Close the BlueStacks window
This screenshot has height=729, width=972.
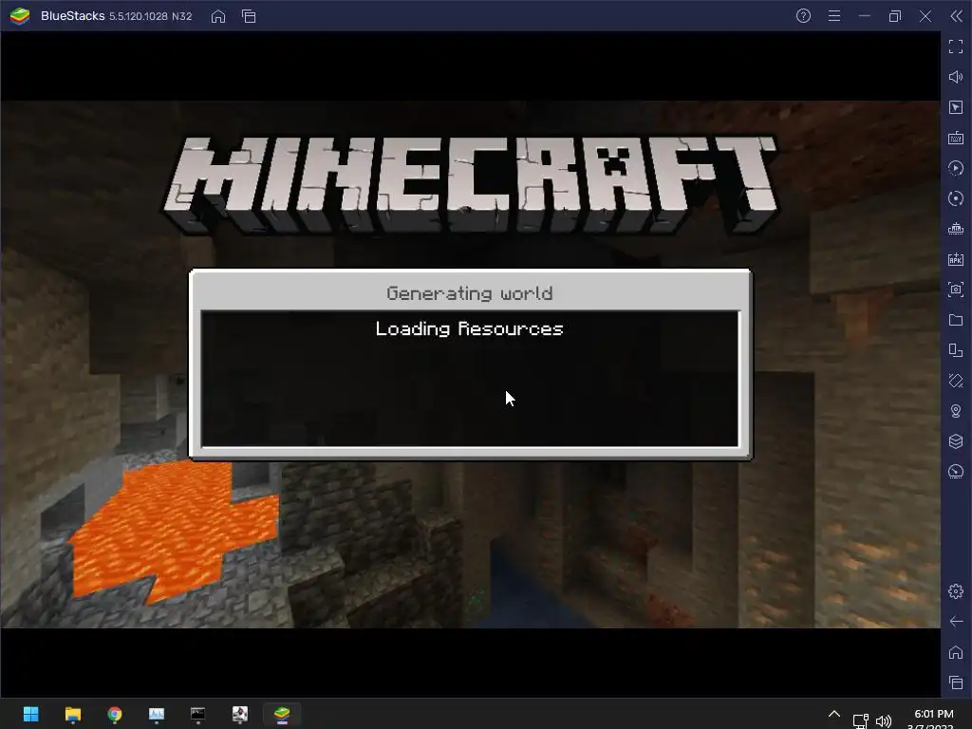pos(925,16)
